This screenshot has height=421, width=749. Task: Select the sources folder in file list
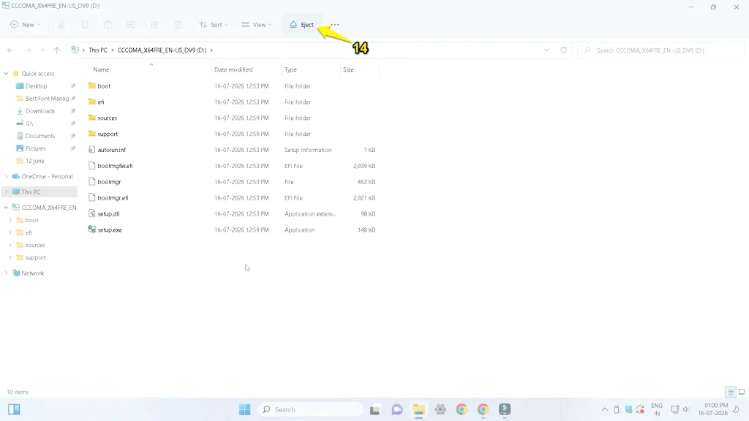(x=107, y=118)
